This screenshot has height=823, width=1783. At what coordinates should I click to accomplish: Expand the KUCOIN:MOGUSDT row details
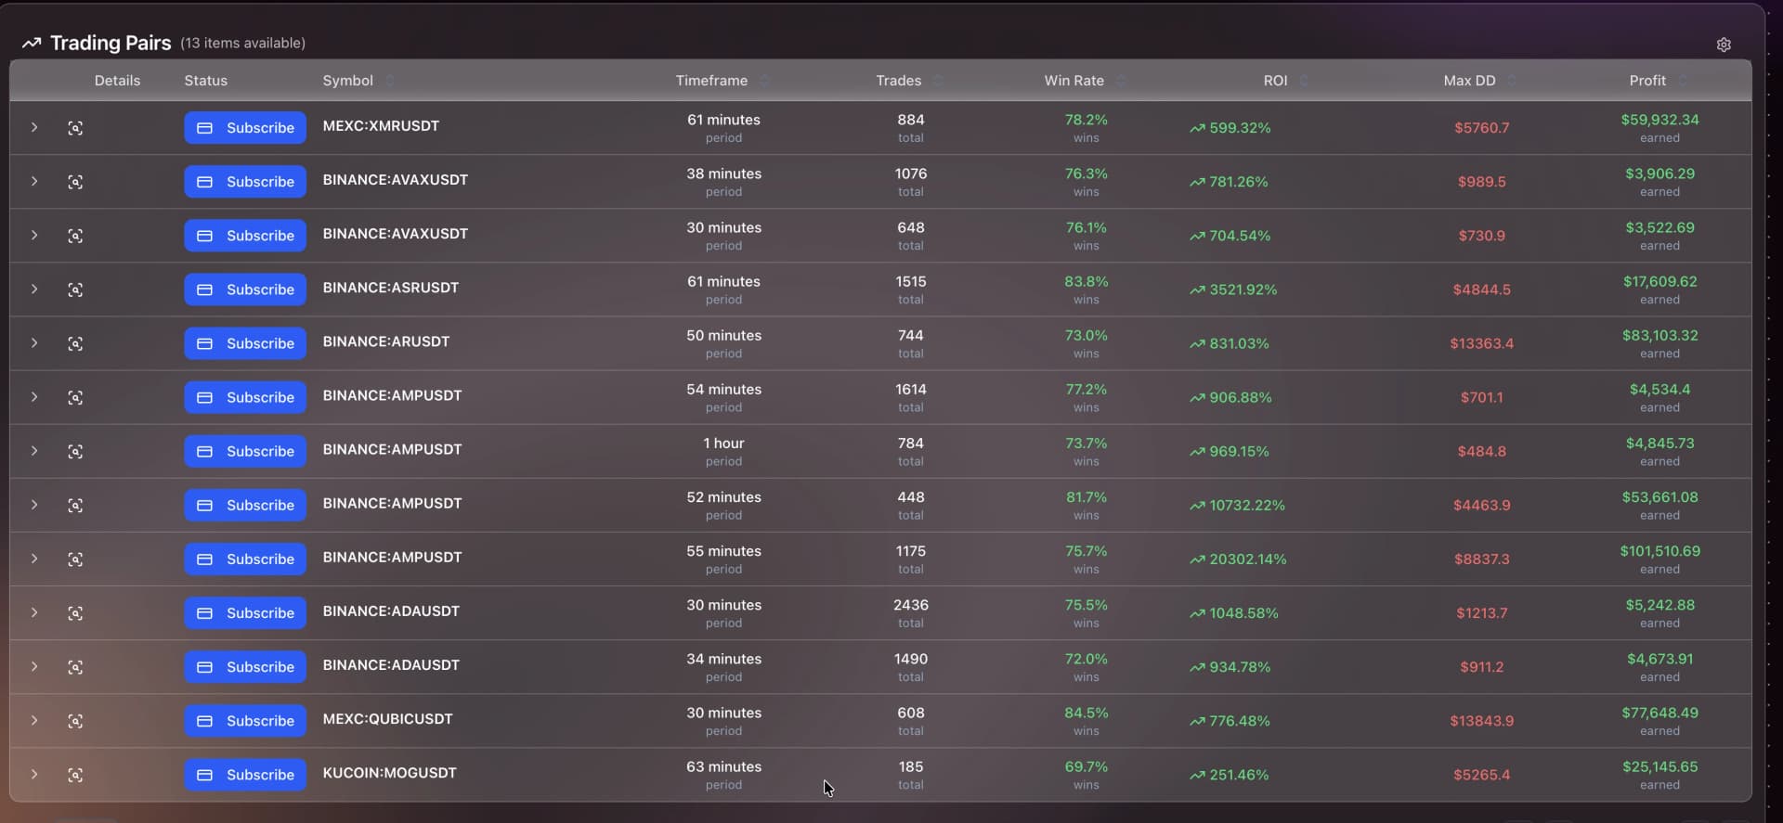coord(35,776)
